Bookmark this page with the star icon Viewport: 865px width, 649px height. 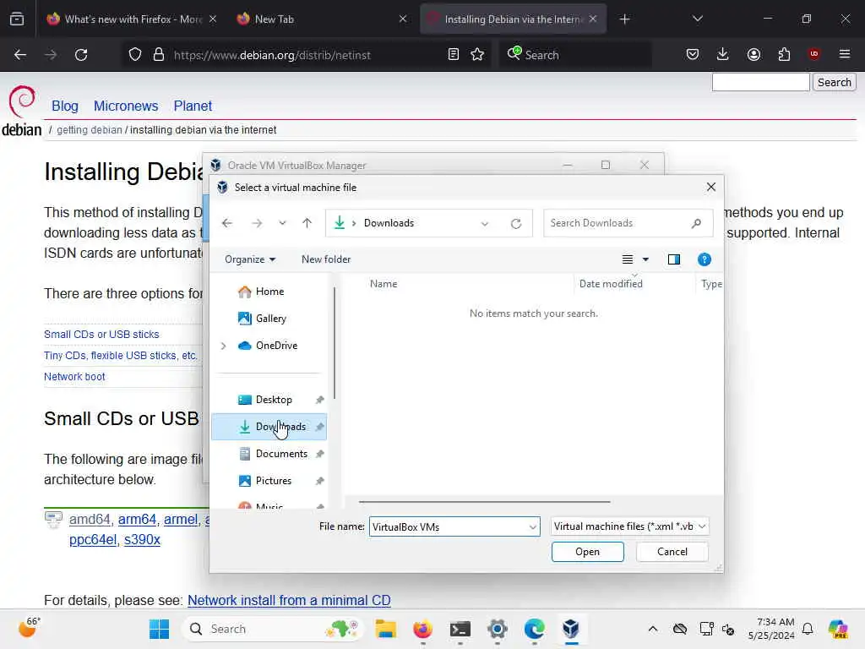(477, 55)
